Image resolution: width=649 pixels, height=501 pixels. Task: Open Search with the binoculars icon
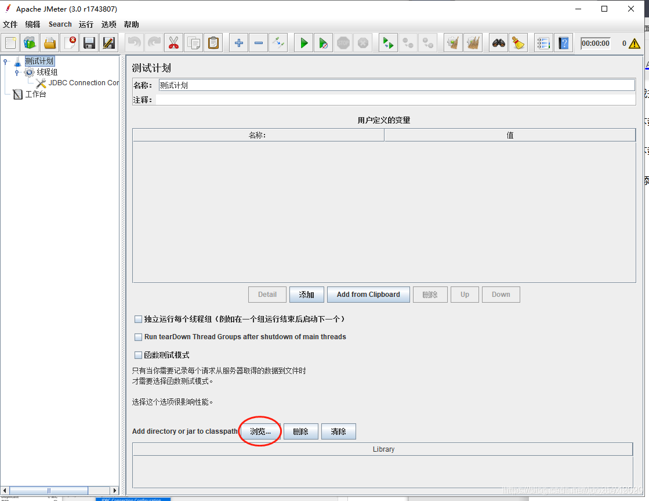[498, 43]
